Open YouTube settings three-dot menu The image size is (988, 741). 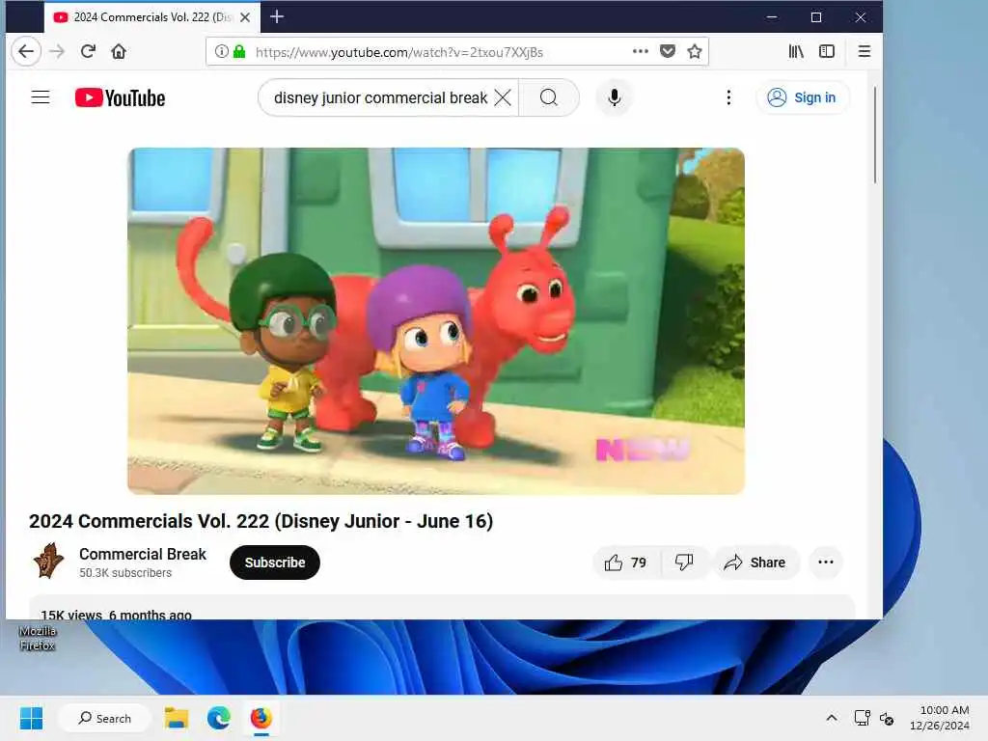(x=728, y=97)
